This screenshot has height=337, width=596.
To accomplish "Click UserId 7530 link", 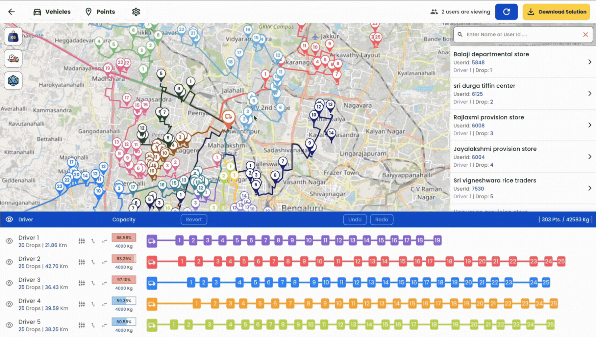I will point(478,189).
